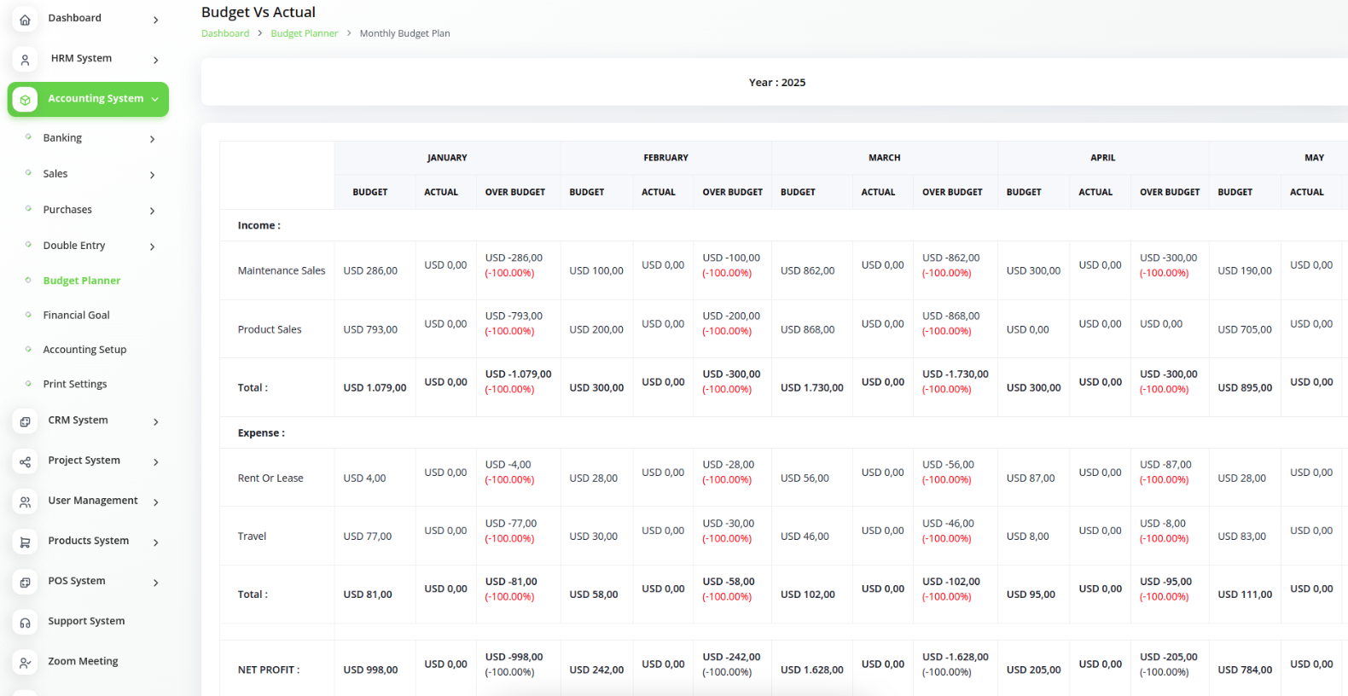Open Financial Goal menu item
The height and width of the screenshot is (696, 1348).
pos(76,316)
